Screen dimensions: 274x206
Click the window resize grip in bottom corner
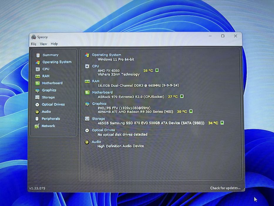pos(243,190)
